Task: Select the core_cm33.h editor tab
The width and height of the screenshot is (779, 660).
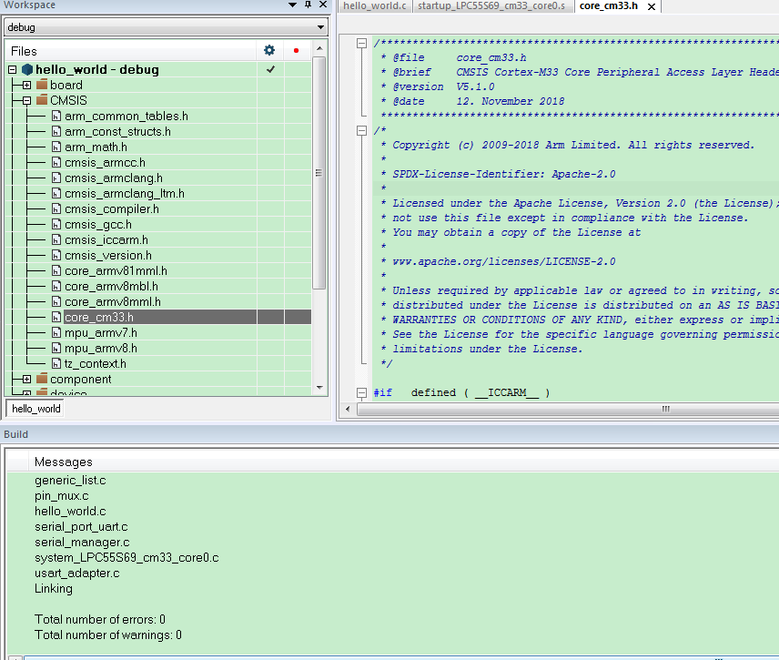Action: pos(609,6)
